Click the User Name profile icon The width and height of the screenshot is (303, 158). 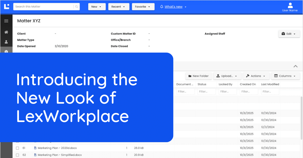pos(290,5)
